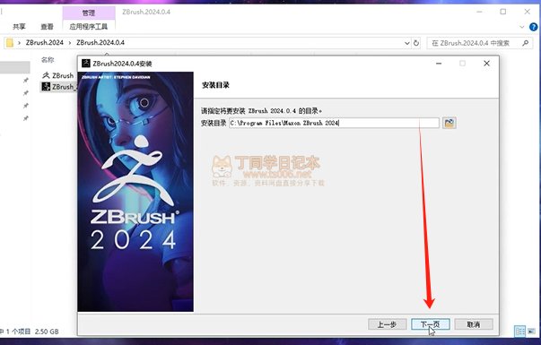
Task: Edit the 安装目录 path input field
Action: point(334,123)
